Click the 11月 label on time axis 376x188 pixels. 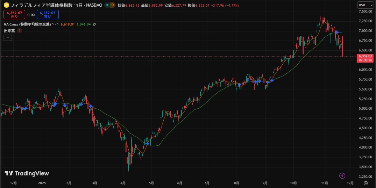tap(325, 183)
